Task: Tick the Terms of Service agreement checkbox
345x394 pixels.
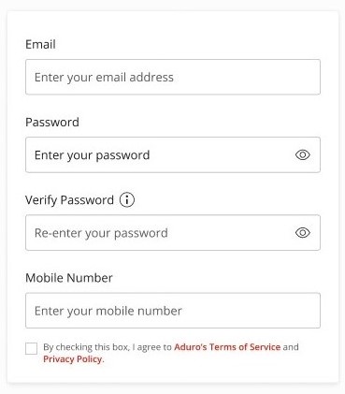Action: pos(31,348)
